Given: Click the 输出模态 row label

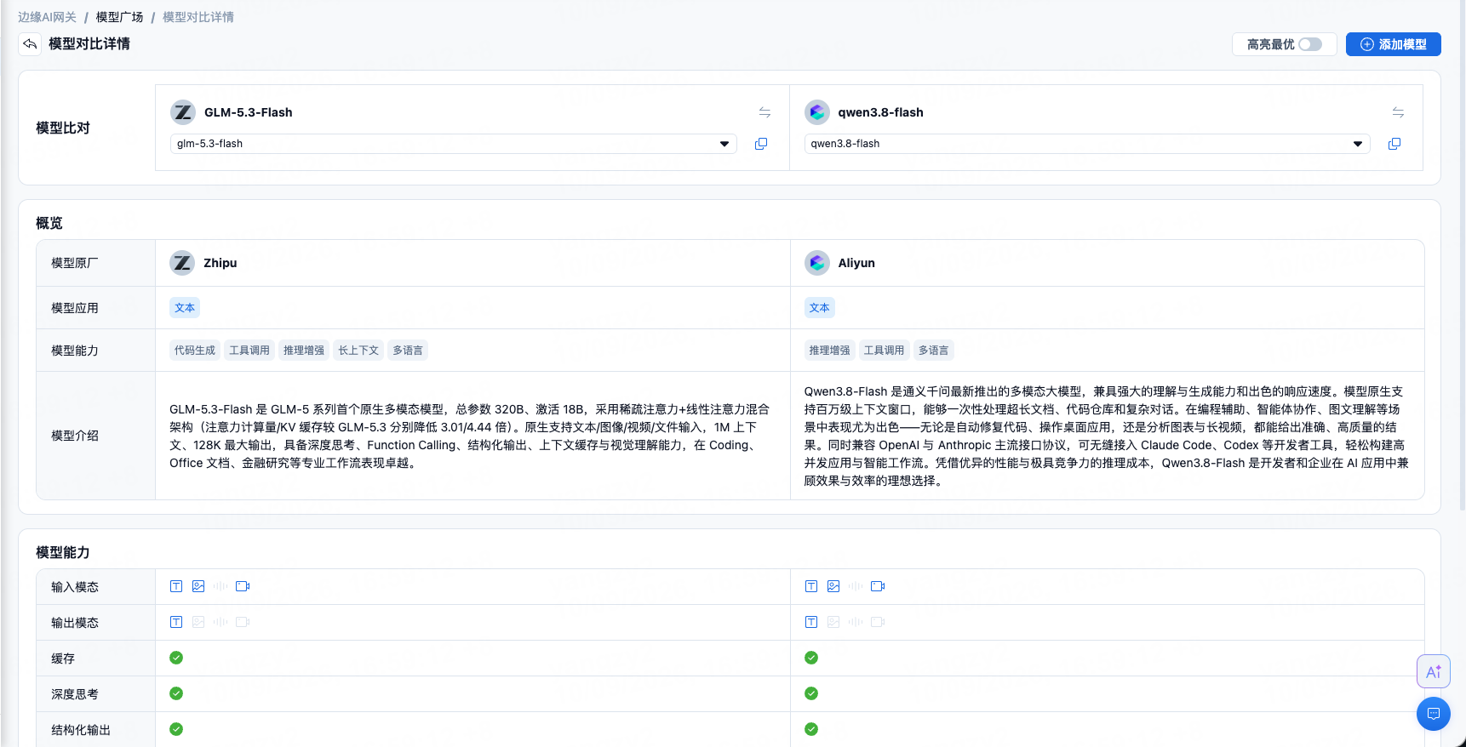Looking at the screenshot, I should tap(75, 623).
